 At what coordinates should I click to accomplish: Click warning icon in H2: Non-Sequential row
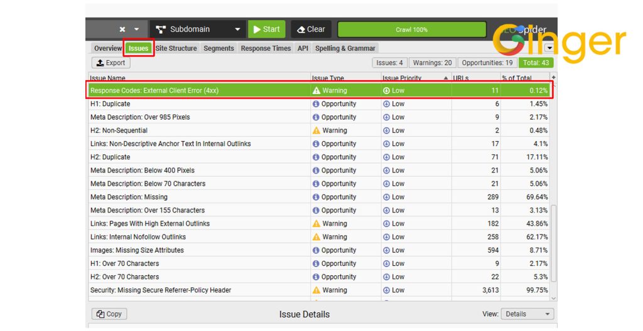click(x=316, y=130)
